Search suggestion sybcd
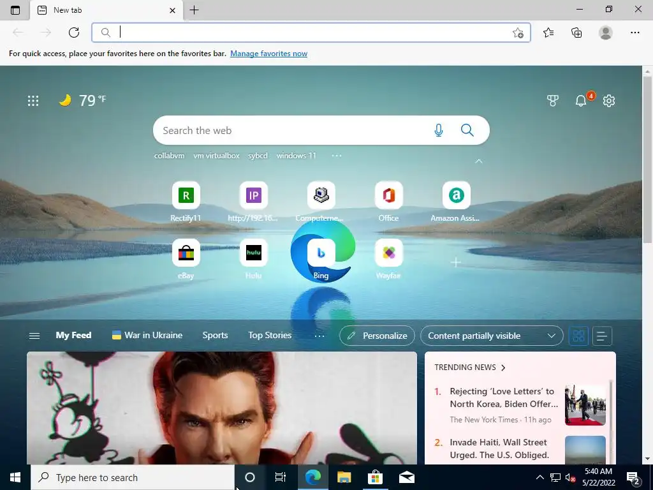 [x=258, y=156]
